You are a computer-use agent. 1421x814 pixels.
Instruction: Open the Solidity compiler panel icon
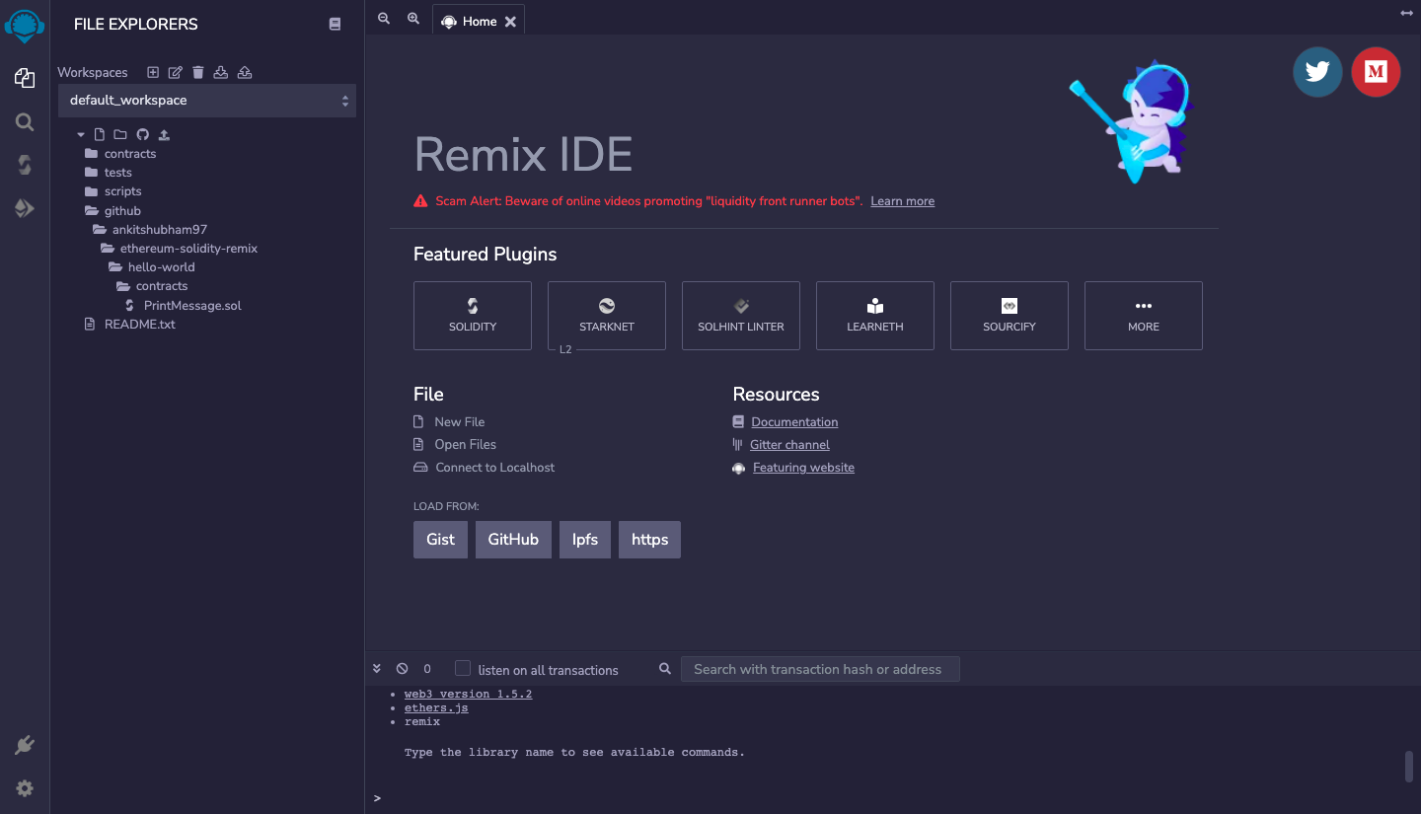pos(25,165)
